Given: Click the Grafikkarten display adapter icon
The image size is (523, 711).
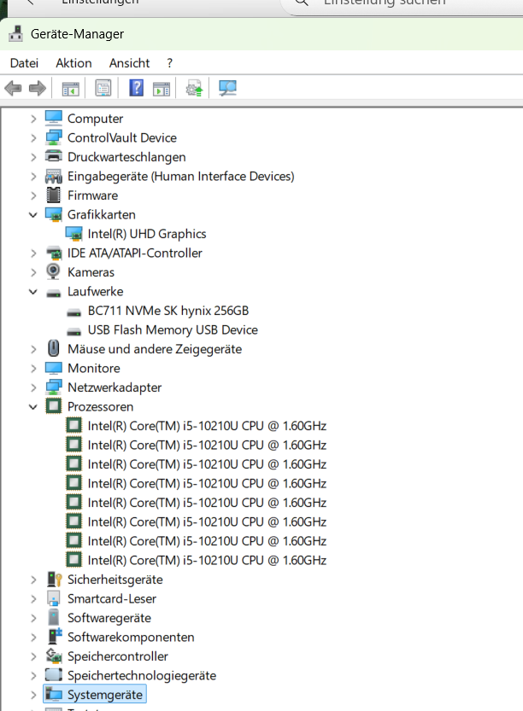Looking at the screenshot, I should 54,214.
